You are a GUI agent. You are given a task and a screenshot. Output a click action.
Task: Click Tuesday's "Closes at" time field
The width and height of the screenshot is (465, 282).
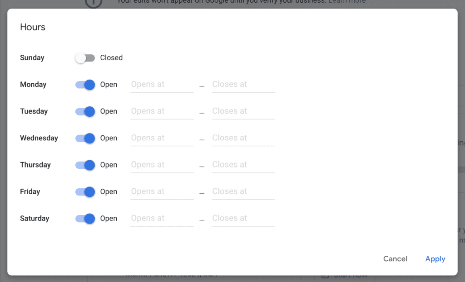243,111
